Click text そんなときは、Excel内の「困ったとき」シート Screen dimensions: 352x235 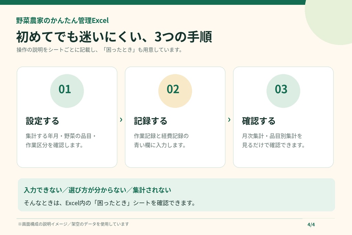[87, 203]
